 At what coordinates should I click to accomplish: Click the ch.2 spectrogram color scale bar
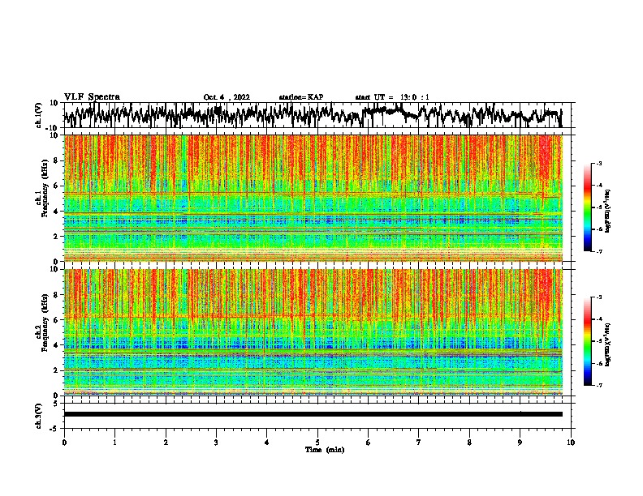588,341
